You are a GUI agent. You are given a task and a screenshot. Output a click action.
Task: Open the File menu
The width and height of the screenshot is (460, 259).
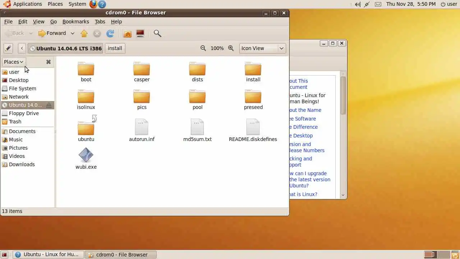coord(8,22)
